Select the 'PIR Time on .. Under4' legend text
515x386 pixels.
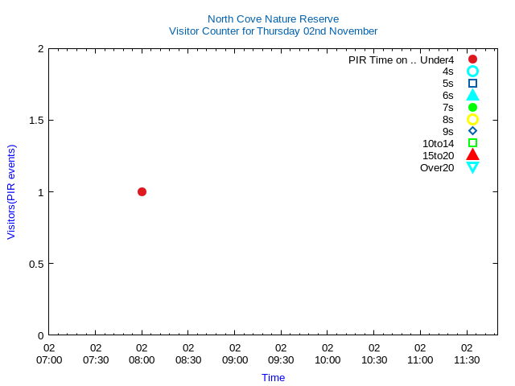(401, 60)
